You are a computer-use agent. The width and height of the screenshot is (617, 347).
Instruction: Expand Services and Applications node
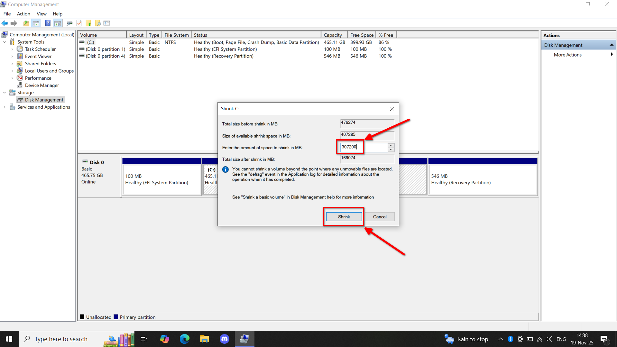(x=5, y=107)
